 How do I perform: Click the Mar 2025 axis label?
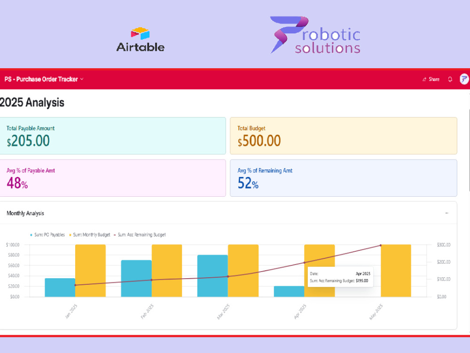click(223, 312)
